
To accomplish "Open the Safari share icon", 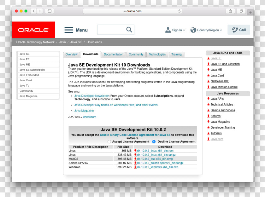I will [230, 11].
